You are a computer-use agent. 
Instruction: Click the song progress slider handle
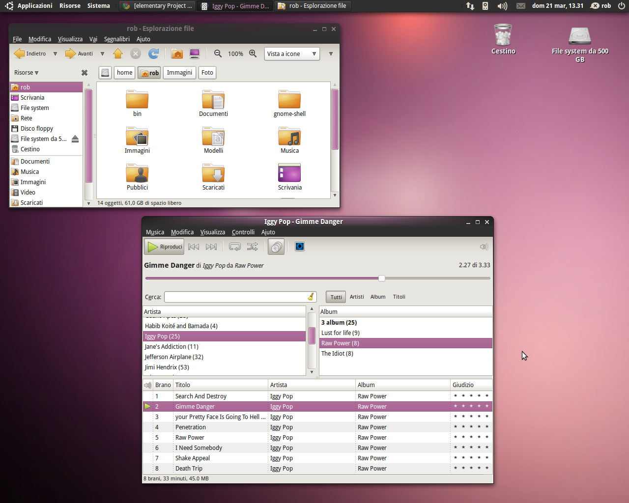(x=382, y=278)
